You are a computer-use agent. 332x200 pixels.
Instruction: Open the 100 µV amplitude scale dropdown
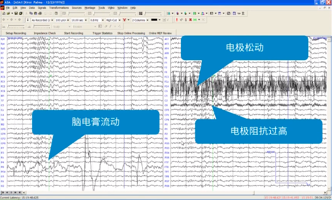[x=68, y=20]
